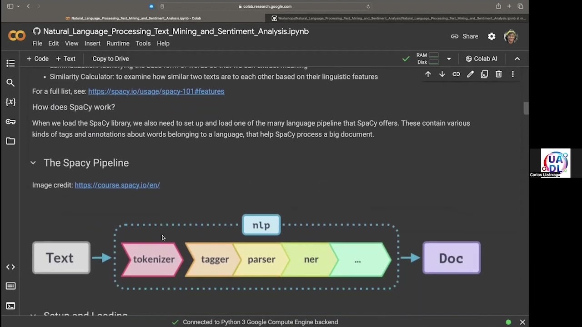
Task: Open the RAM Disk resources dropdown
Action: (x=449, y=59)
